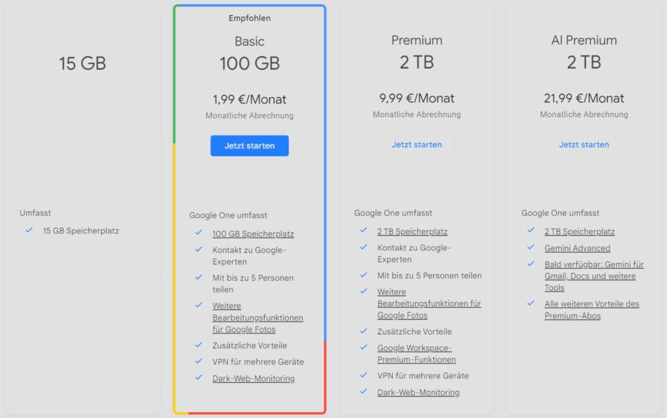
Task: Click the checkmark next to 100 GB Speicherplatz
Action: (199, 232)
